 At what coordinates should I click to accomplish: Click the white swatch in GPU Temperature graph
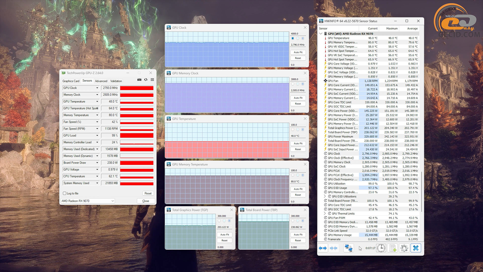point(293,130)
